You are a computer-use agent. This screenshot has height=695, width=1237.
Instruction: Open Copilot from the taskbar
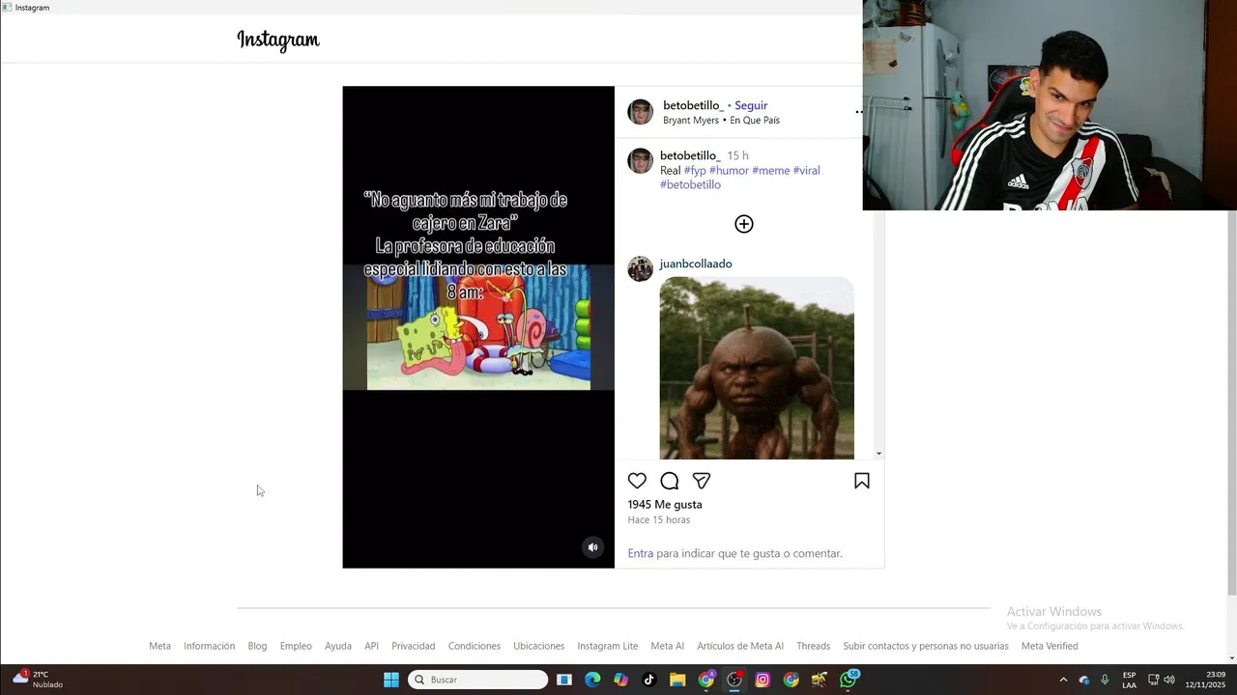(620, 680)
